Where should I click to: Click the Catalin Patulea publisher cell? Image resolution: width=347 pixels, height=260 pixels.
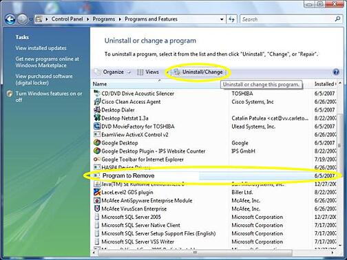tap(270, 118)
